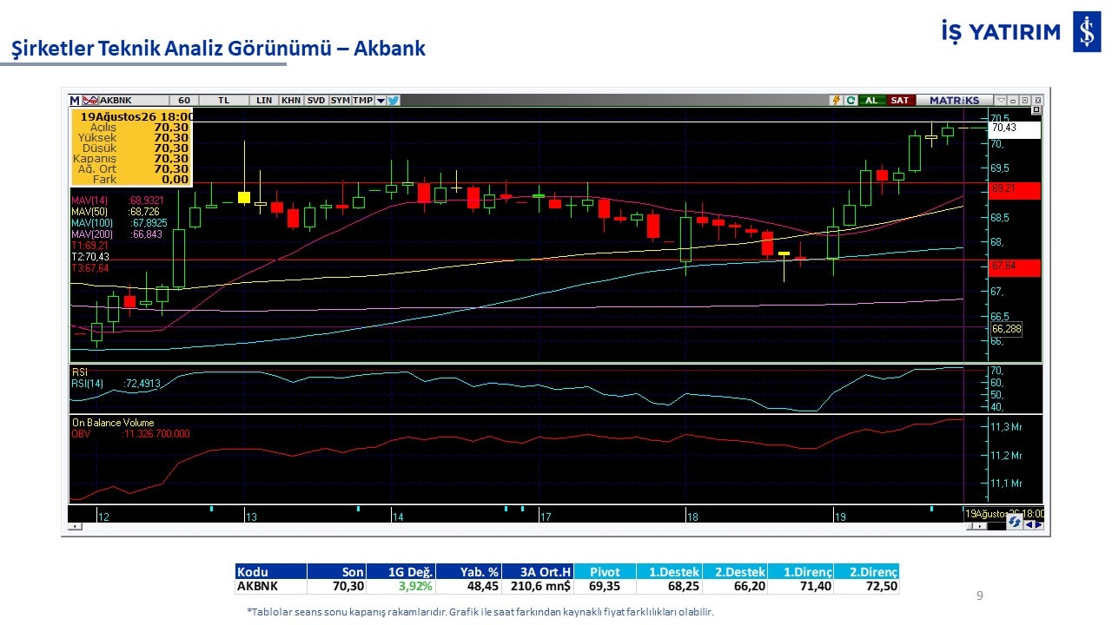Click the blue sync arrows icon
The width and height of the screenshot is (1112, 625).
click(x=1014, y=522)
